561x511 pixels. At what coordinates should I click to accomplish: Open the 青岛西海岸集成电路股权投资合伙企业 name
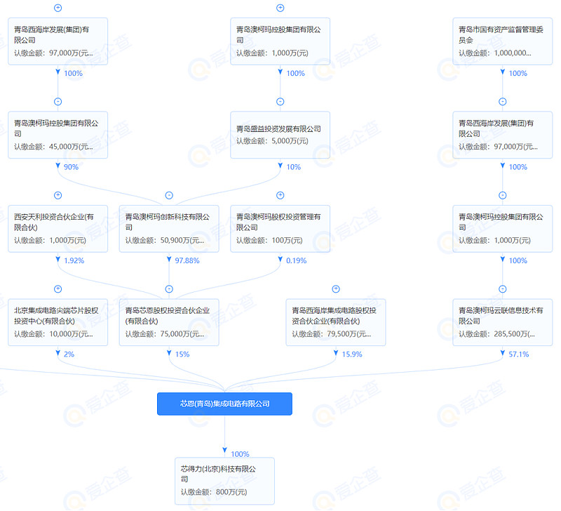coord(334,316)
